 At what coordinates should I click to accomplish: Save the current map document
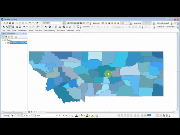[10, 23]
